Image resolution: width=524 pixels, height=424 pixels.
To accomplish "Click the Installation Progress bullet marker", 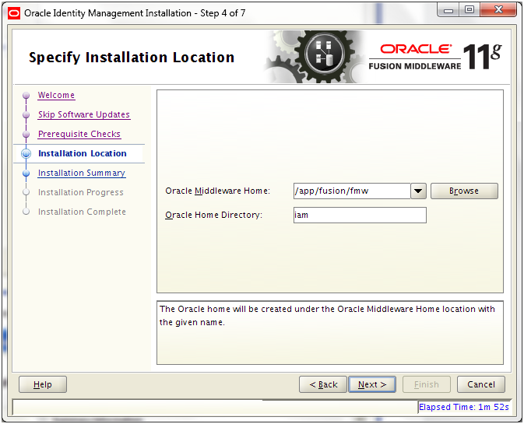I will point(26,192).
